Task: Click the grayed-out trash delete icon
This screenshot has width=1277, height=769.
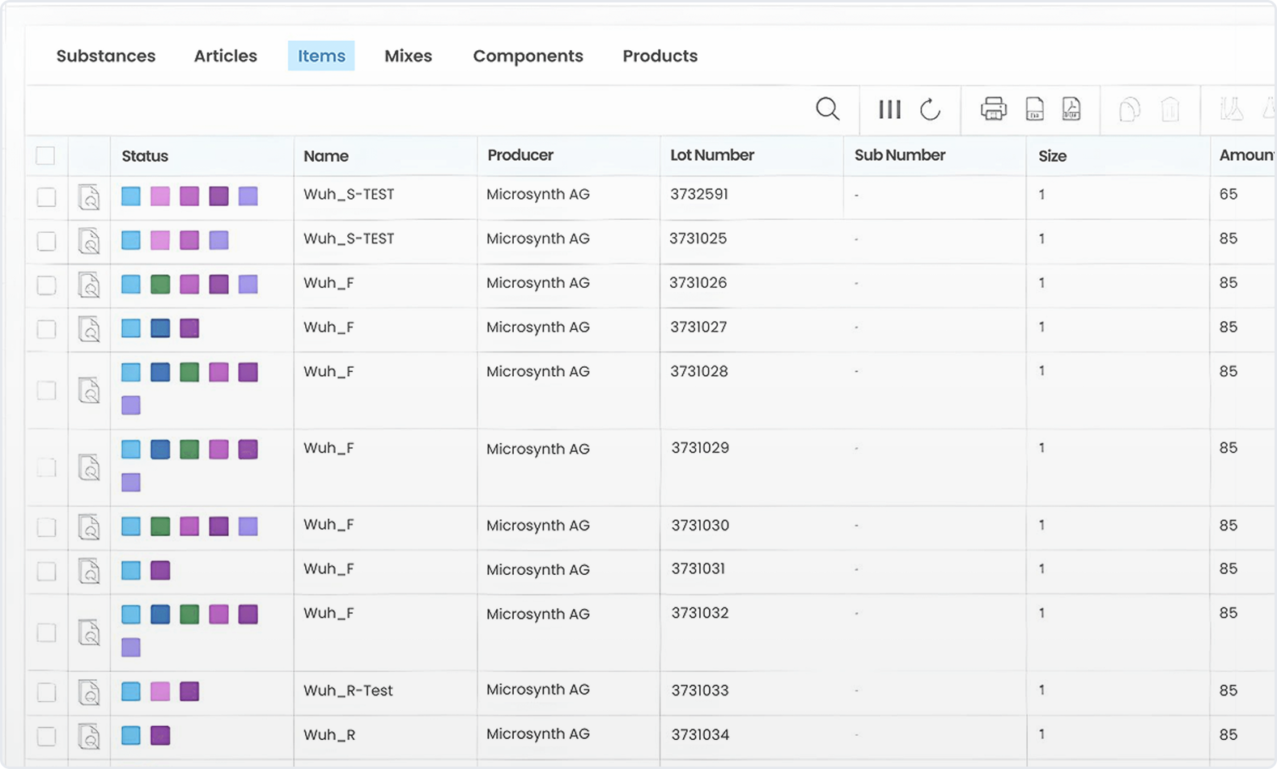Action: [x=1170, y=109]
